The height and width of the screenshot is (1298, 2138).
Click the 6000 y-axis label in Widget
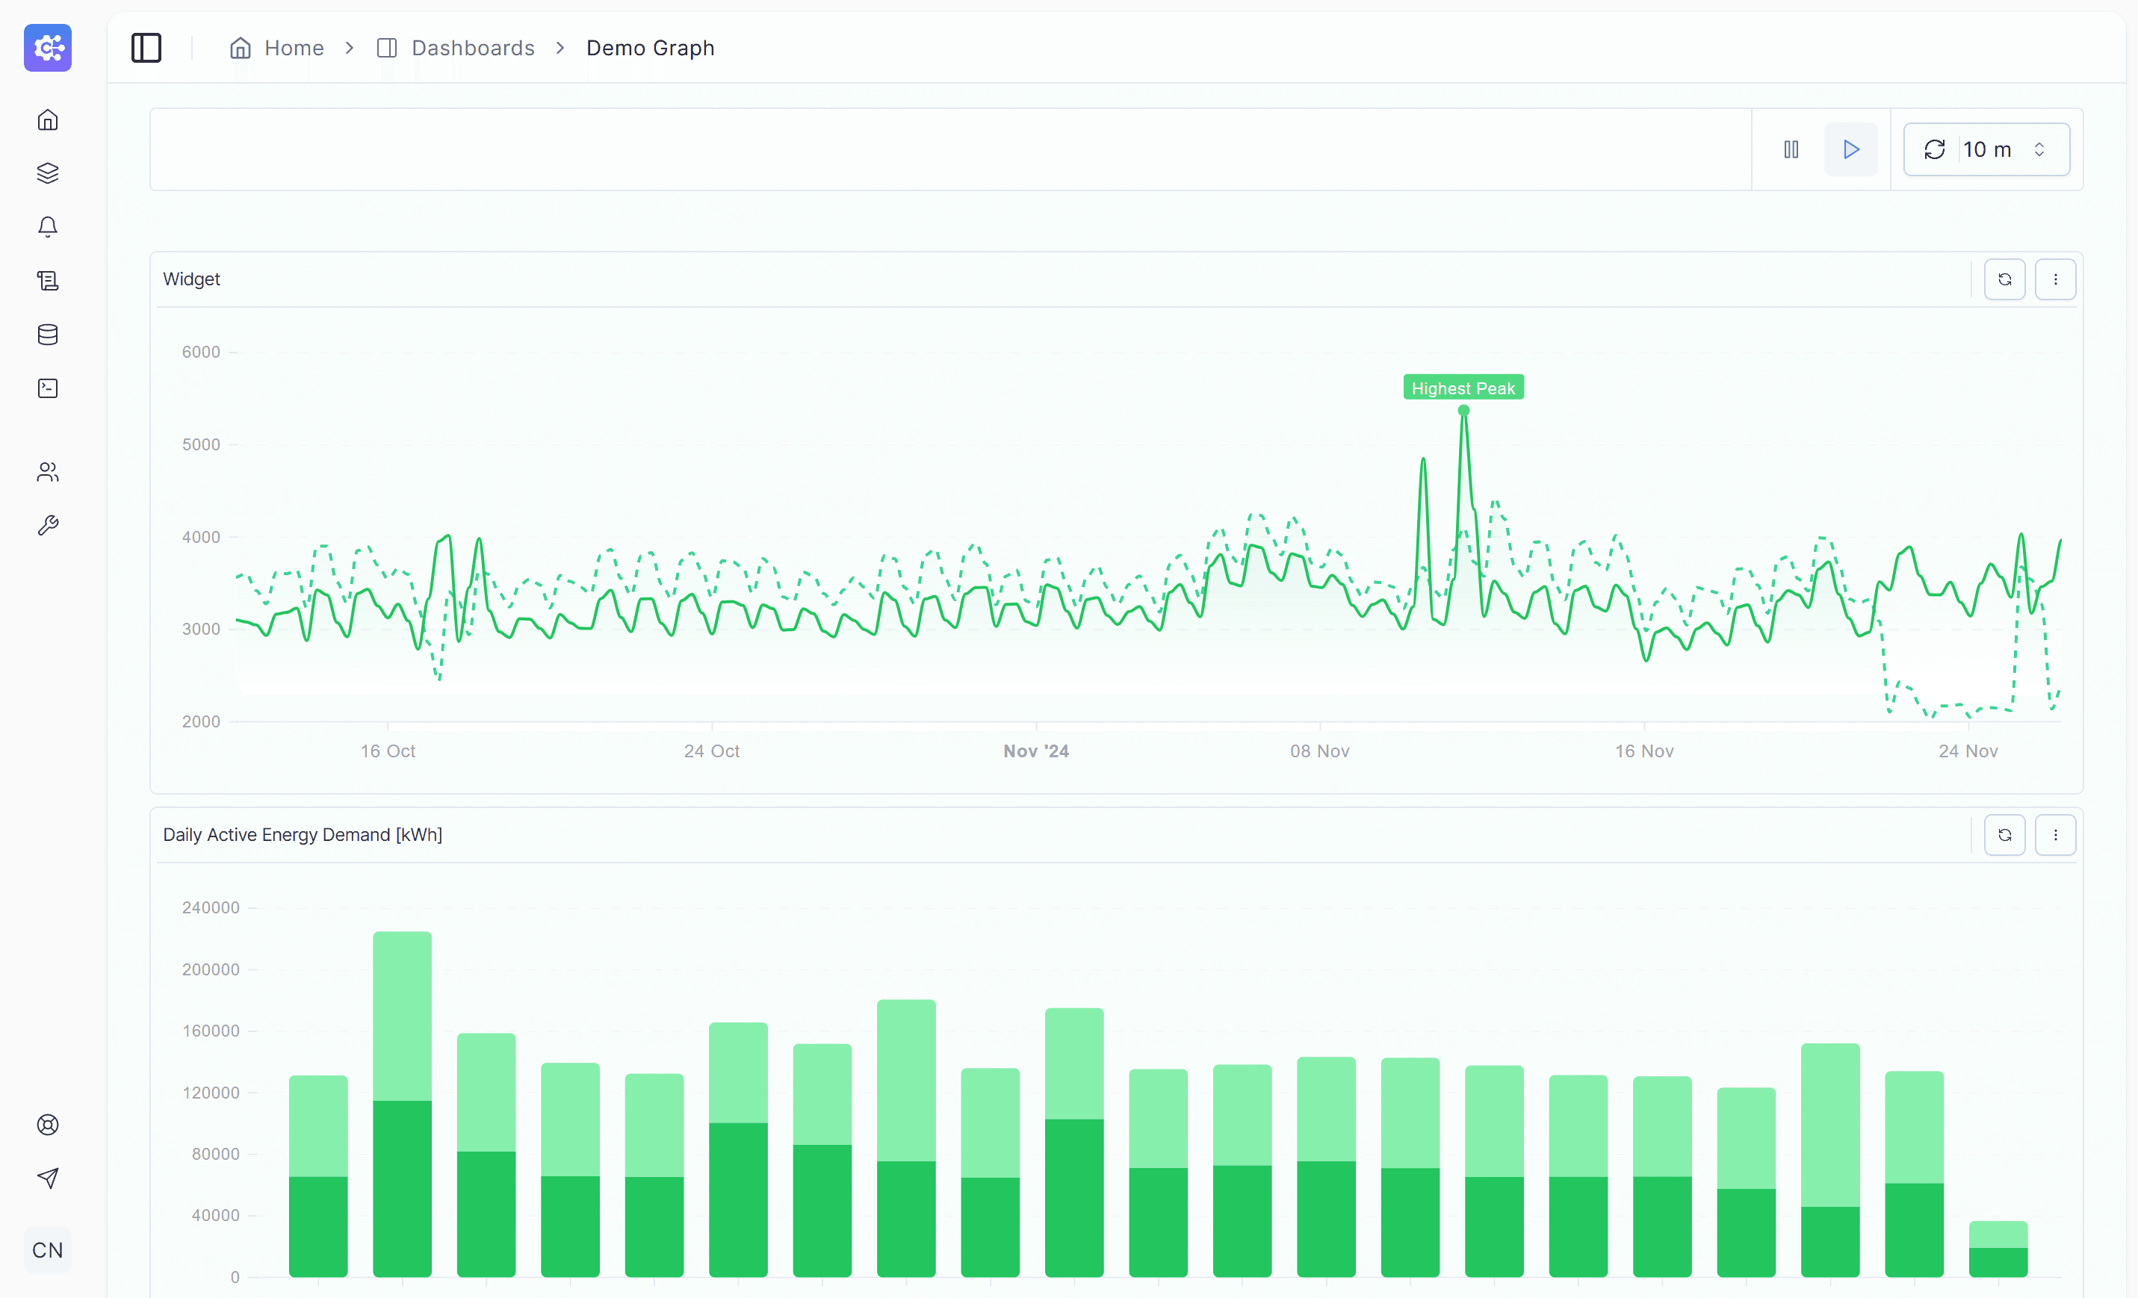[200, 353]
